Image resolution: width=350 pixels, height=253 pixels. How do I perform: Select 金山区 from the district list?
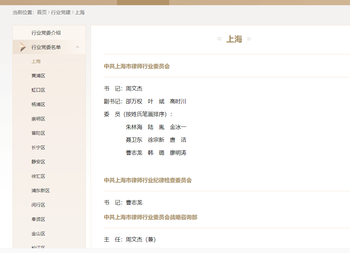38,233
